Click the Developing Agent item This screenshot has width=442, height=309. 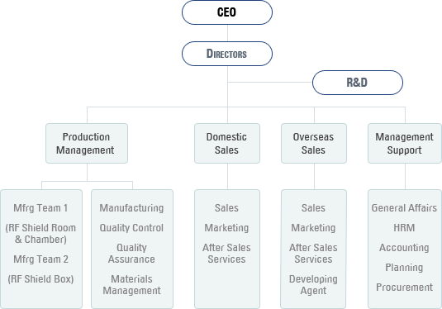[x=313, y=285]
